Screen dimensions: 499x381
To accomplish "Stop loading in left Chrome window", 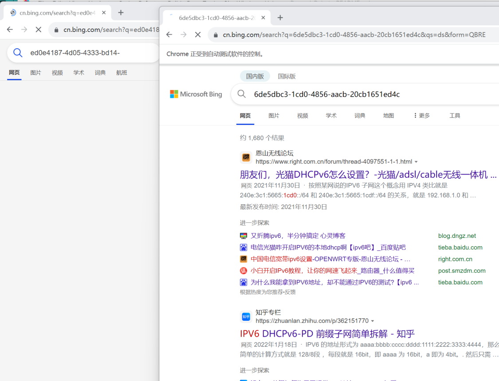I will 39,30.
